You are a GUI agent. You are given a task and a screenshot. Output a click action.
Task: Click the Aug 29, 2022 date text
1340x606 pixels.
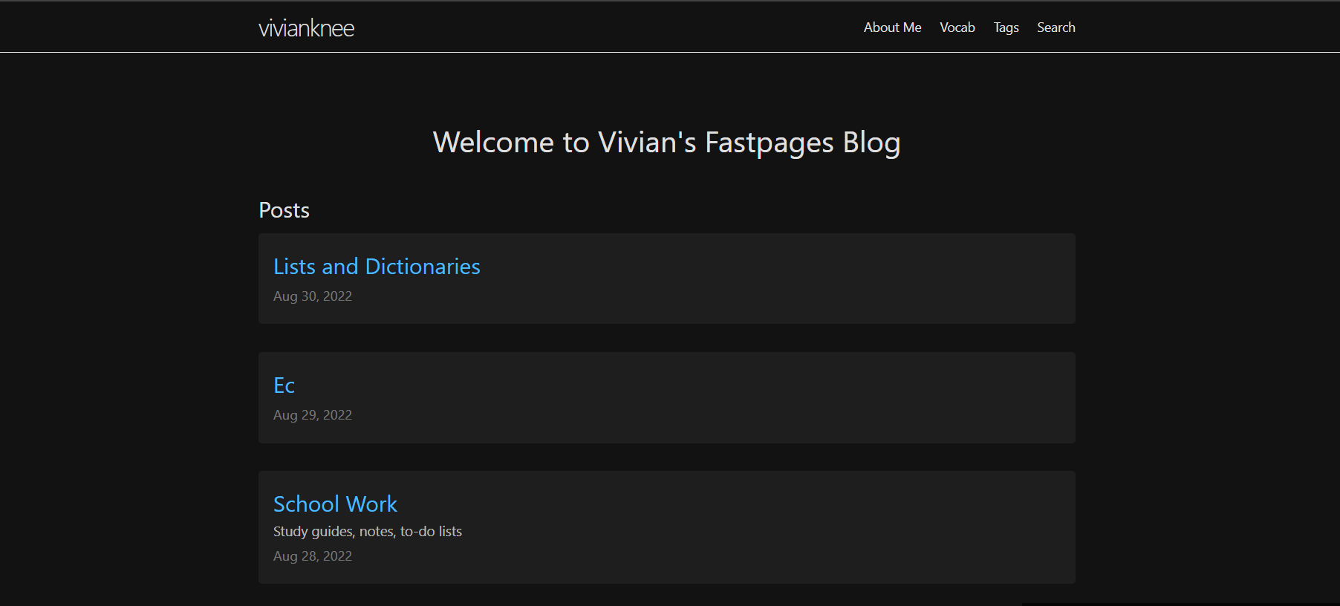[313, 414]
